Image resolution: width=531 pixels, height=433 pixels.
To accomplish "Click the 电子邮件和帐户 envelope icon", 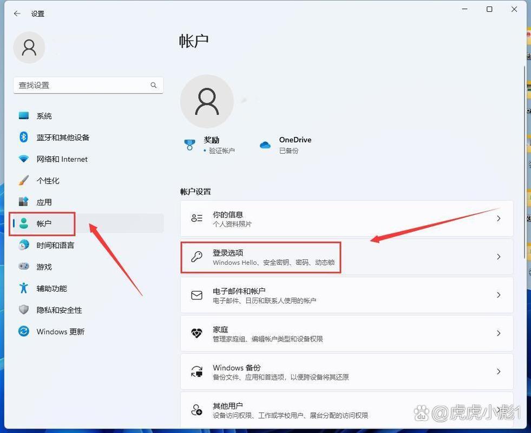I will pyautogui.click(x=196, y=295).
